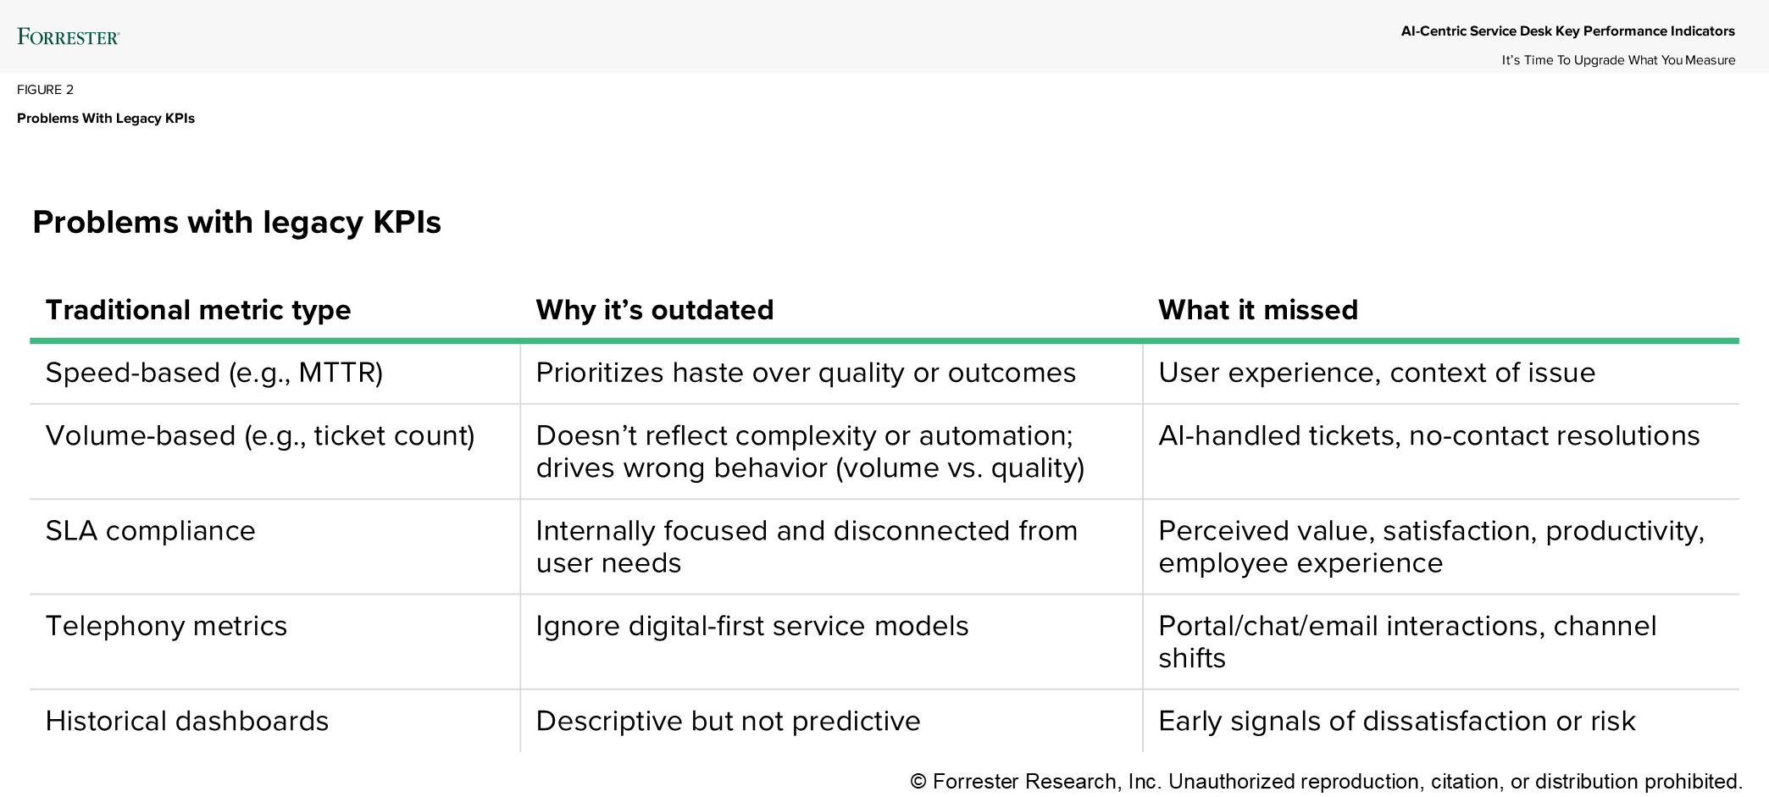Screen dimensions: 1769x797
Task: Click the large "Problems with legacy KPIs" heading
Action: click(236, 222)
